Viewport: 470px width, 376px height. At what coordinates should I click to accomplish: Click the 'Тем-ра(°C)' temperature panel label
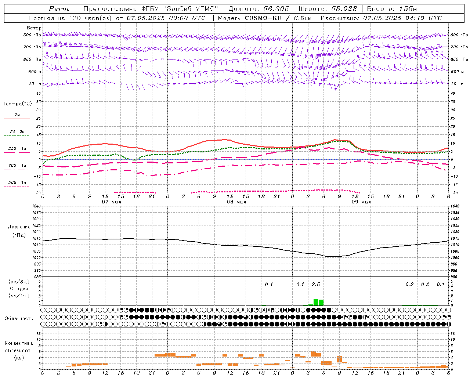[17, 104]
